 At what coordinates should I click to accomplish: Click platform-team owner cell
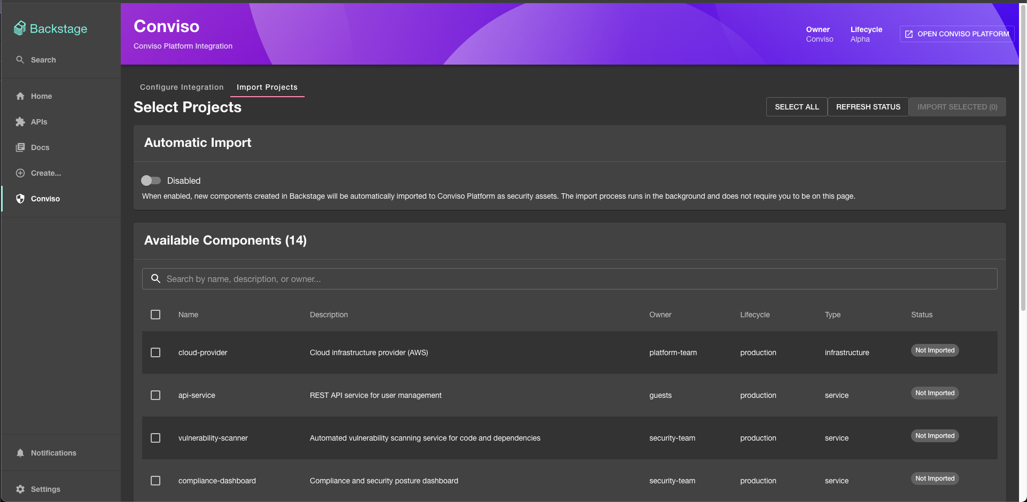click(673, 352)
